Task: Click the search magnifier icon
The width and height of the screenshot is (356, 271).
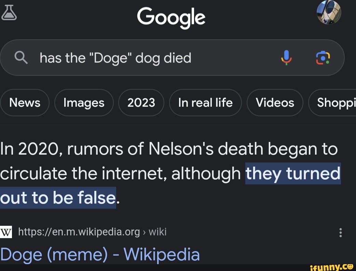Action: pos(21,57)
